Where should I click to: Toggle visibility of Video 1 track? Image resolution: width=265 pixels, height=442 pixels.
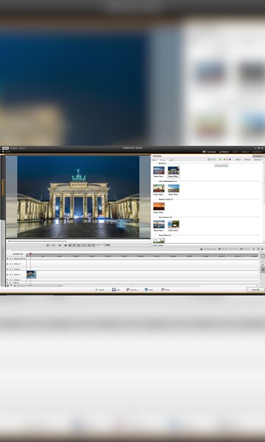[7, 274]
